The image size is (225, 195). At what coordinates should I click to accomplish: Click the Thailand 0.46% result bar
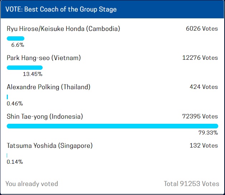coord(7,97)
